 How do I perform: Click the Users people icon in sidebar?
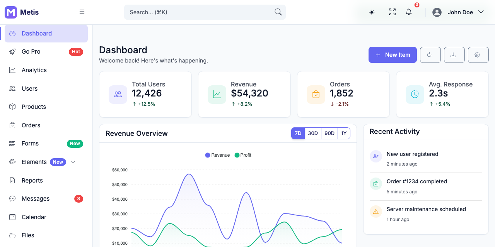(12, 89)
